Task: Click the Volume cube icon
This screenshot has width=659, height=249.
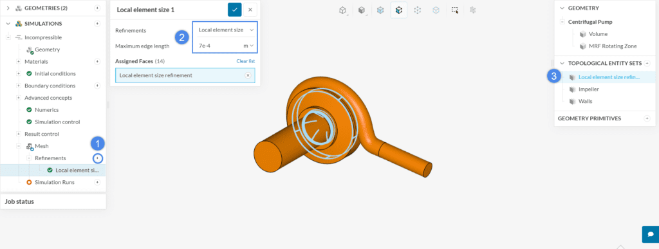Action: click(583, 34)
